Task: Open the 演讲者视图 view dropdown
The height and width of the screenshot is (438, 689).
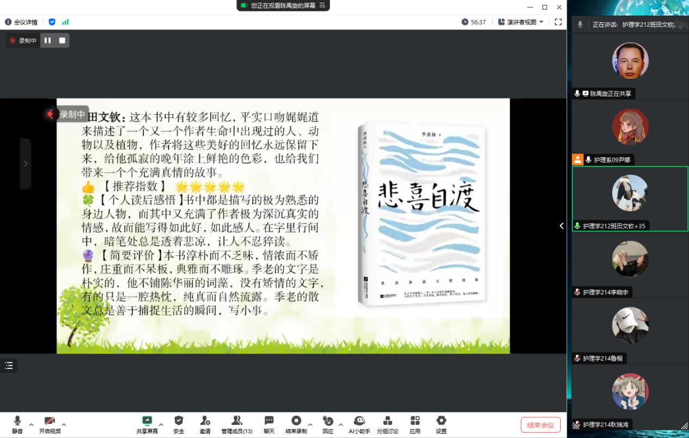Action: click(521, 22)
